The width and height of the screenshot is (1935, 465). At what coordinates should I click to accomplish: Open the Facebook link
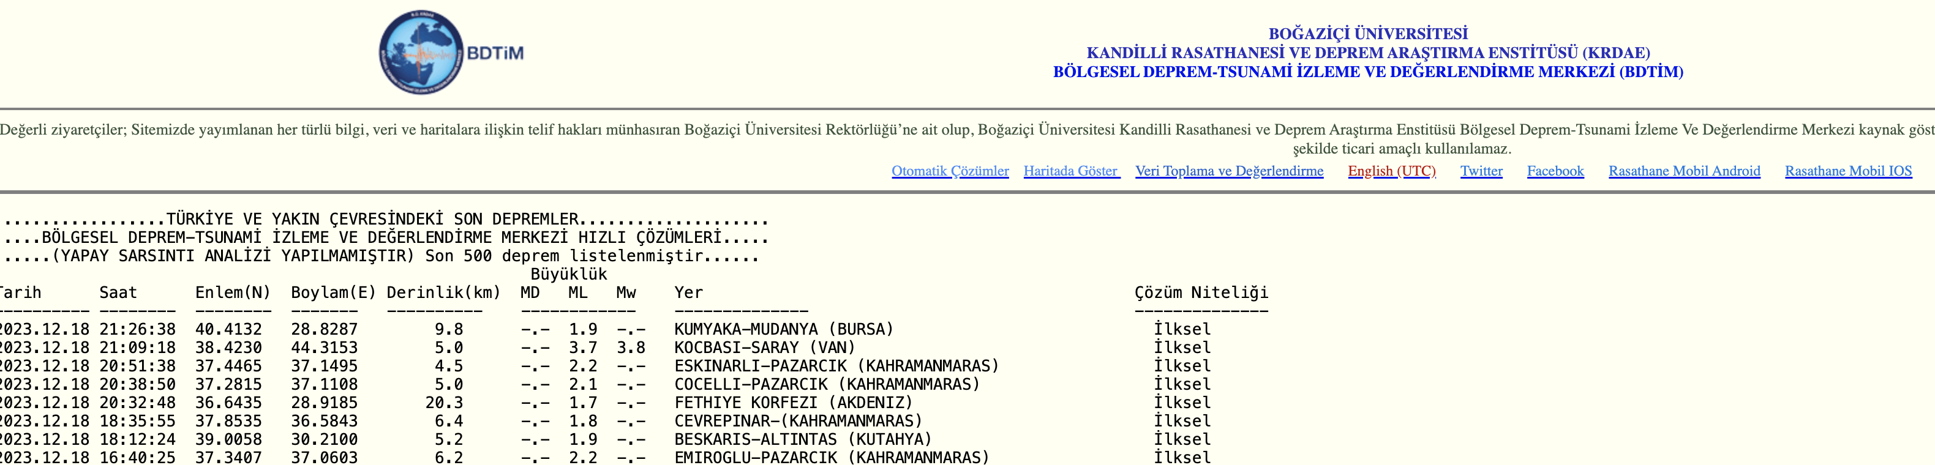point(1555,171)
